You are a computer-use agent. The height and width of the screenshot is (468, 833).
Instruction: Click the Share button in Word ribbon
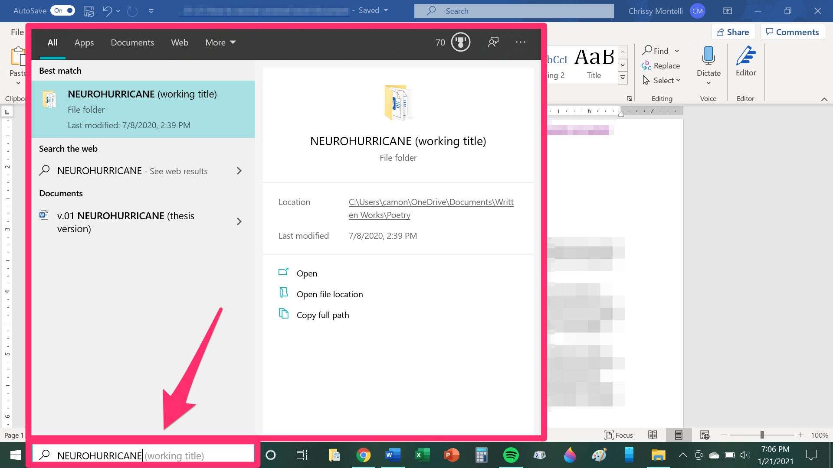point(733,32)
